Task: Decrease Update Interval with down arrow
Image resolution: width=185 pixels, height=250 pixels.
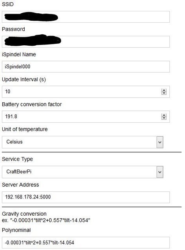Action: pos(164,93)
